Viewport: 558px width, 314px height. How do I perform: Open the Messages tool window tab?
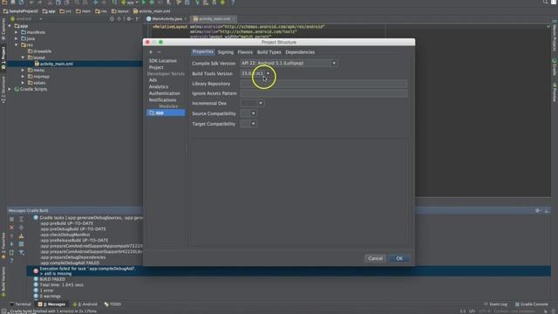click(x=52, y=304)
